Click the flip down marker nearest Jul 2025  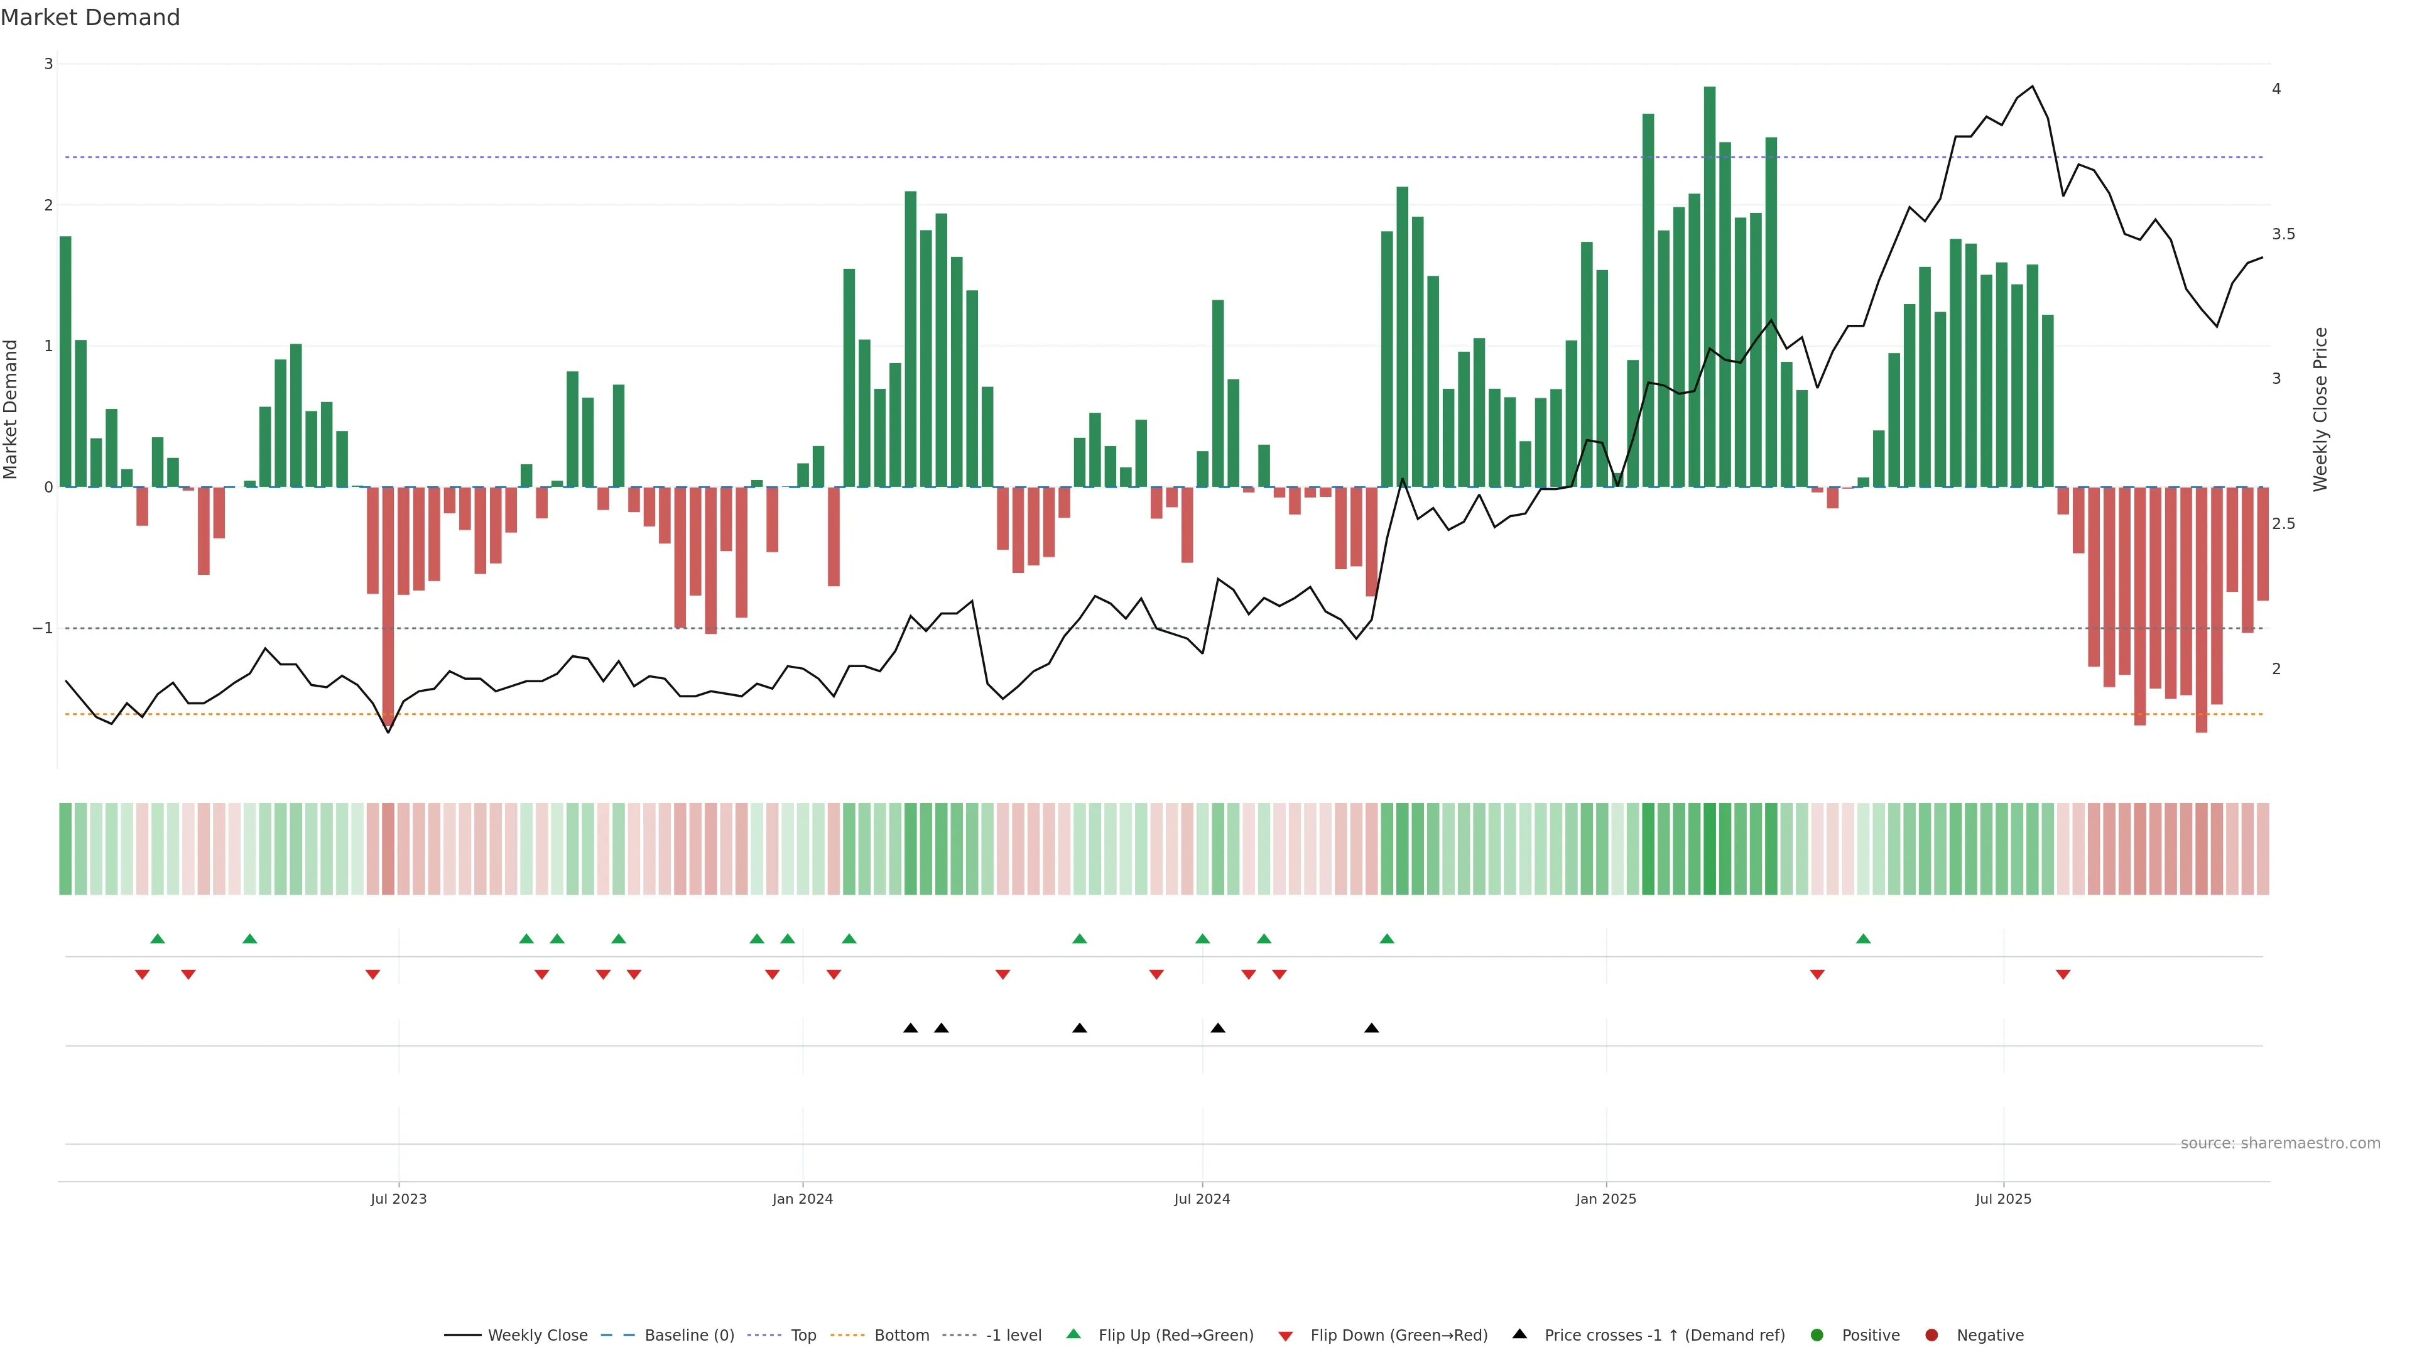click(2063, 975)
